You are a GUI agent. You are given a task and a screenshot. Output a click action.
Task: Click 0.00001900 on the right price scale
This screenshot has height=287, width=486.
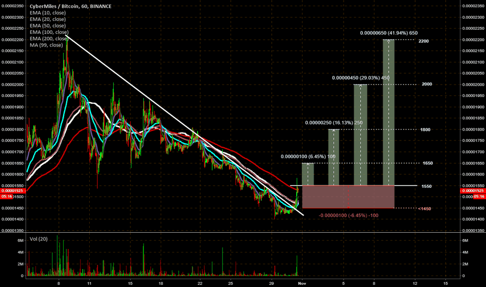[473, 107]
